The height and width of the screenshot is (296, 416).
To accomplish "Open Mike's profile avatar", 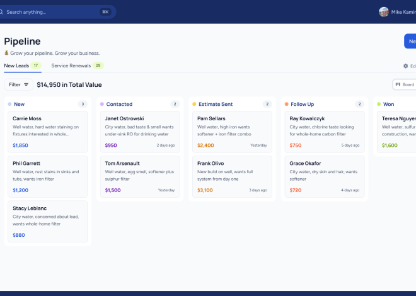I will (x=384, y=12).
